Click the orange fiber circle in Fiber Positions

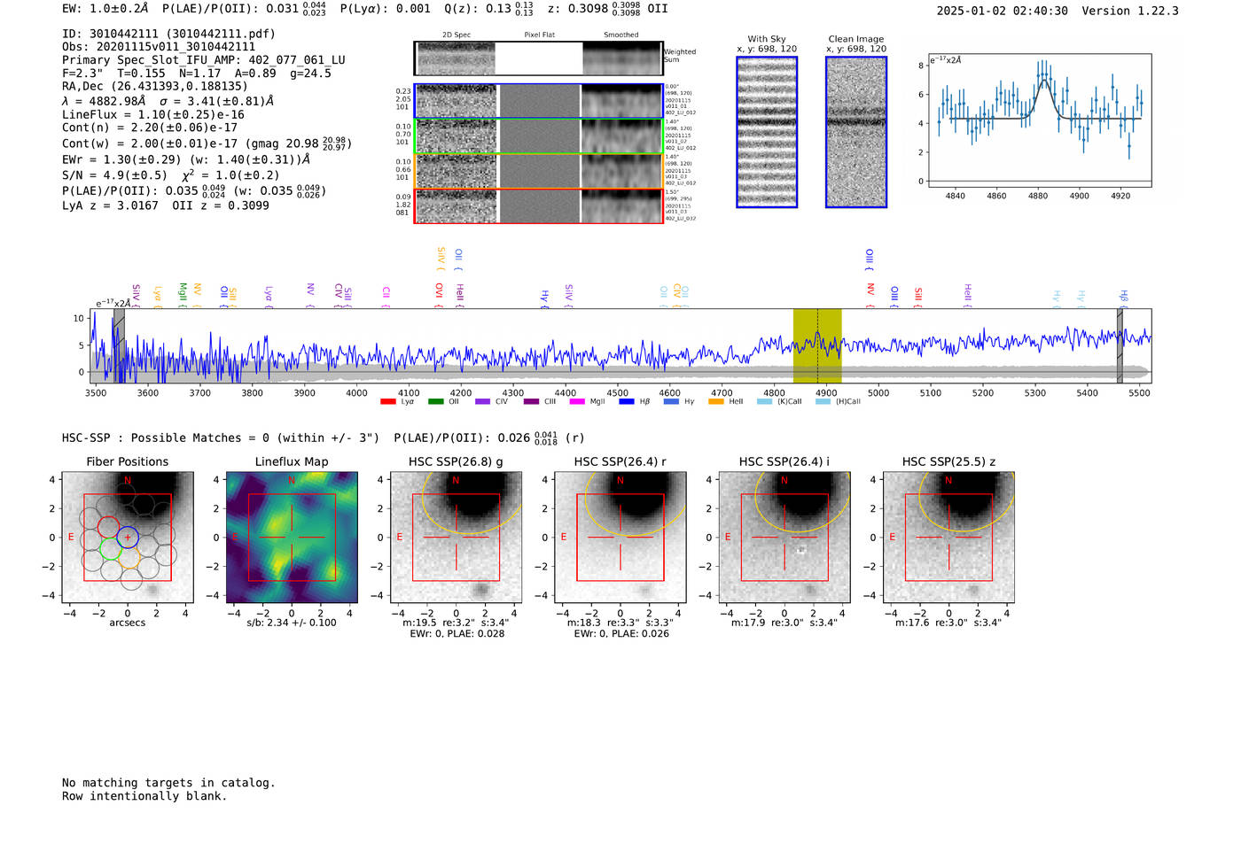pyautogui.click(x=130, y=558)
